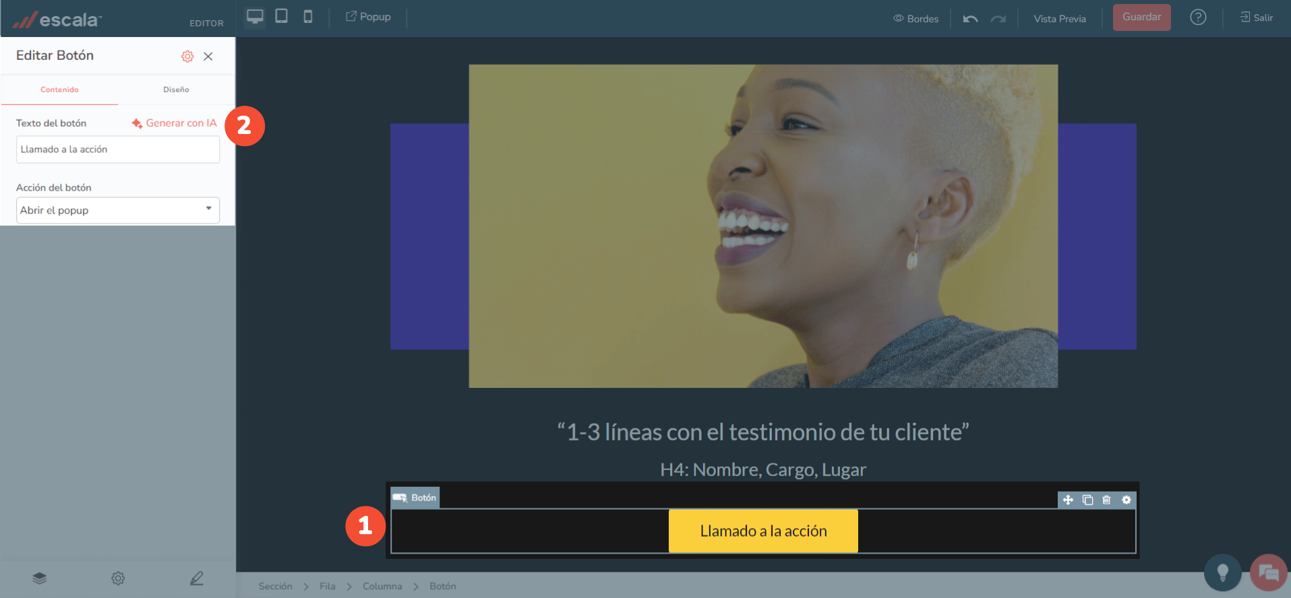Screen dimensions: 1291x598
Task: Open the settings gear in the sidebar footer
Action: (x=118, y=578)
